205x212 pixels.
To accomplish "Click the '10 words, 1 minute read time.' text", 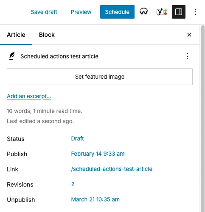I will [45, 111].
